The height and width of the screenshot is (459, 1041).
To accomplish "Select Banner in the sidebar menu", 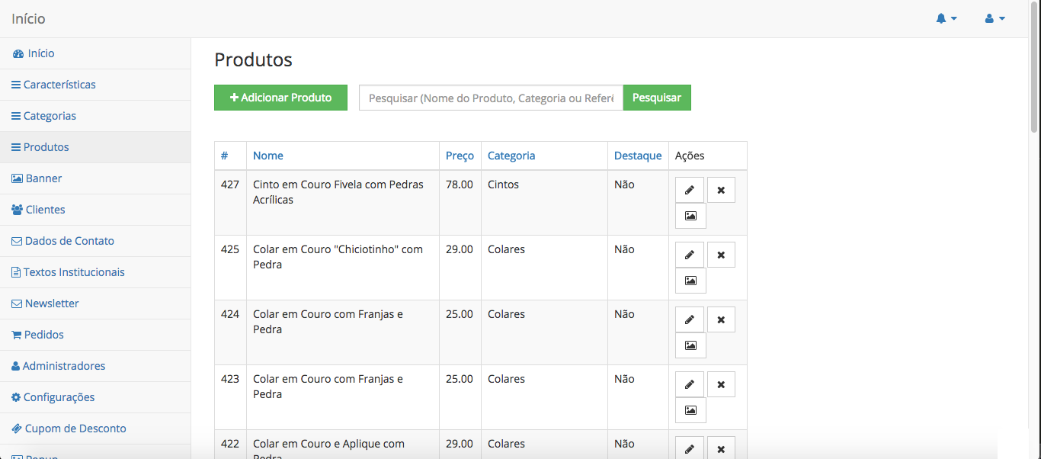I will pyautogui.click(x=43, y=178).
